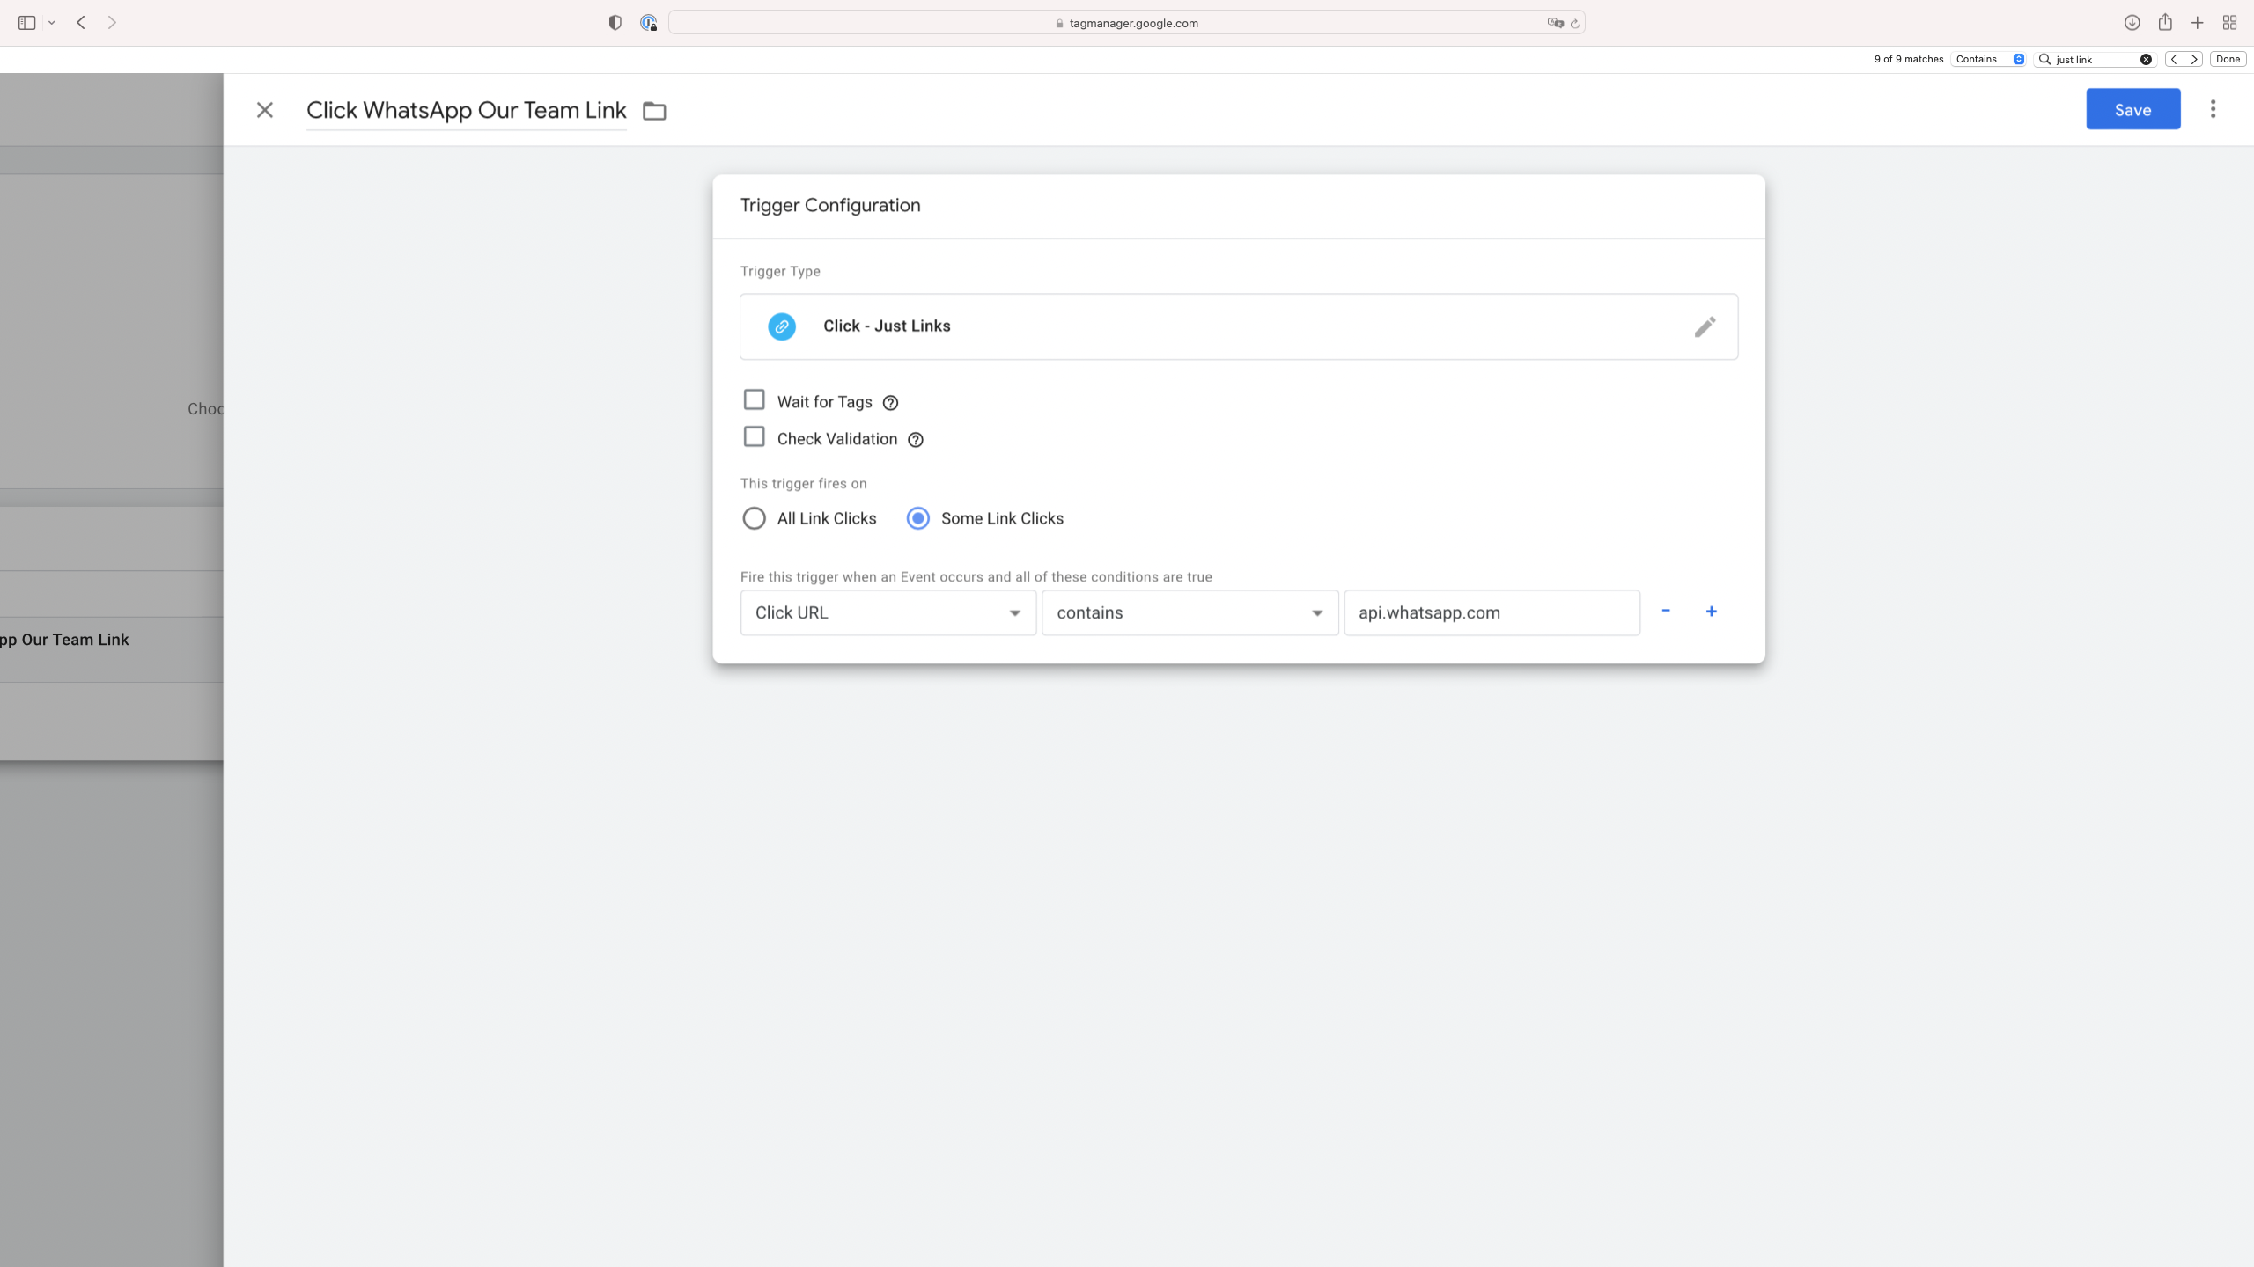Click the Click - Just Links trigger type icon
The width and height of the screenshot is (2254, 1267).
pyautogui.click(x=782, y=326)
